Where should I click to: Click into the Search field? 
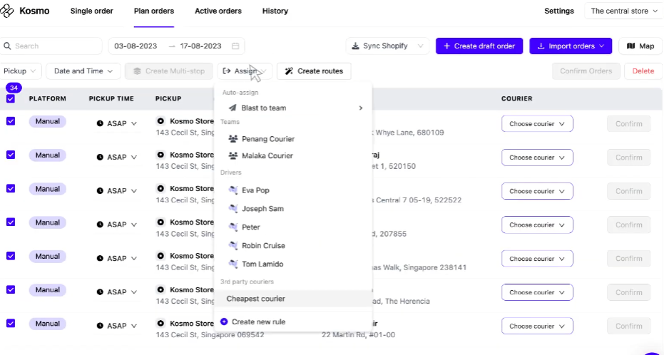coord(51,46)
